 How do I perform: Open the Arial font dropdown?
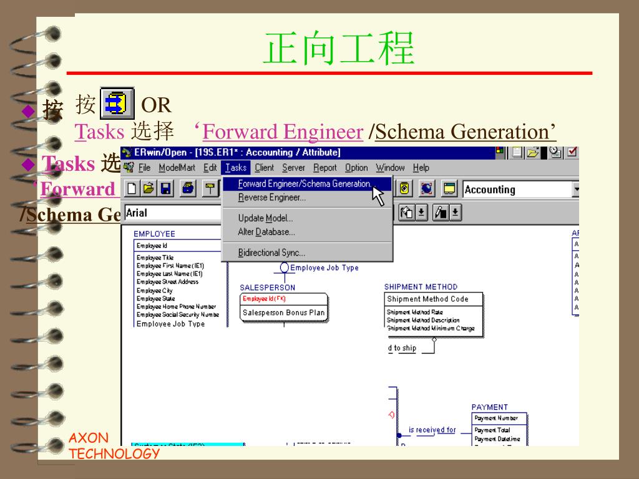coord(173,213)
